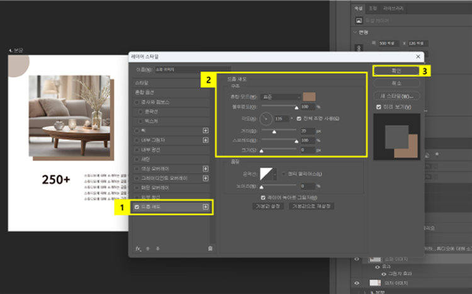Click the move effect up arrow
Screen dimensions: 472x294
pos(148,249)
